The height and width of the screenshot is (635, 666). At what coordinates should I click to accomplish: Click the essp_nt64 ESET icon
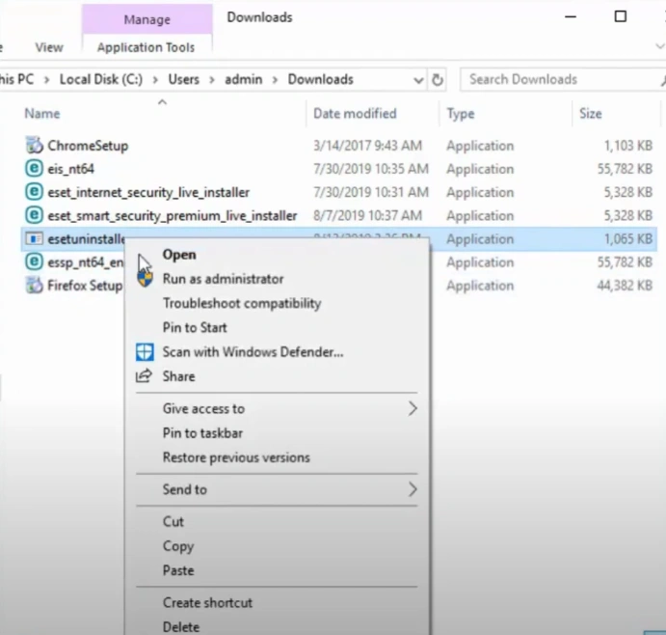pos(34,262)
